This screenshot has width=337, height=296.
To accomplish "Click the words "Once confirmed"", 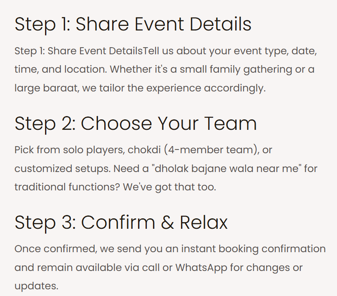I will point(55,249).
